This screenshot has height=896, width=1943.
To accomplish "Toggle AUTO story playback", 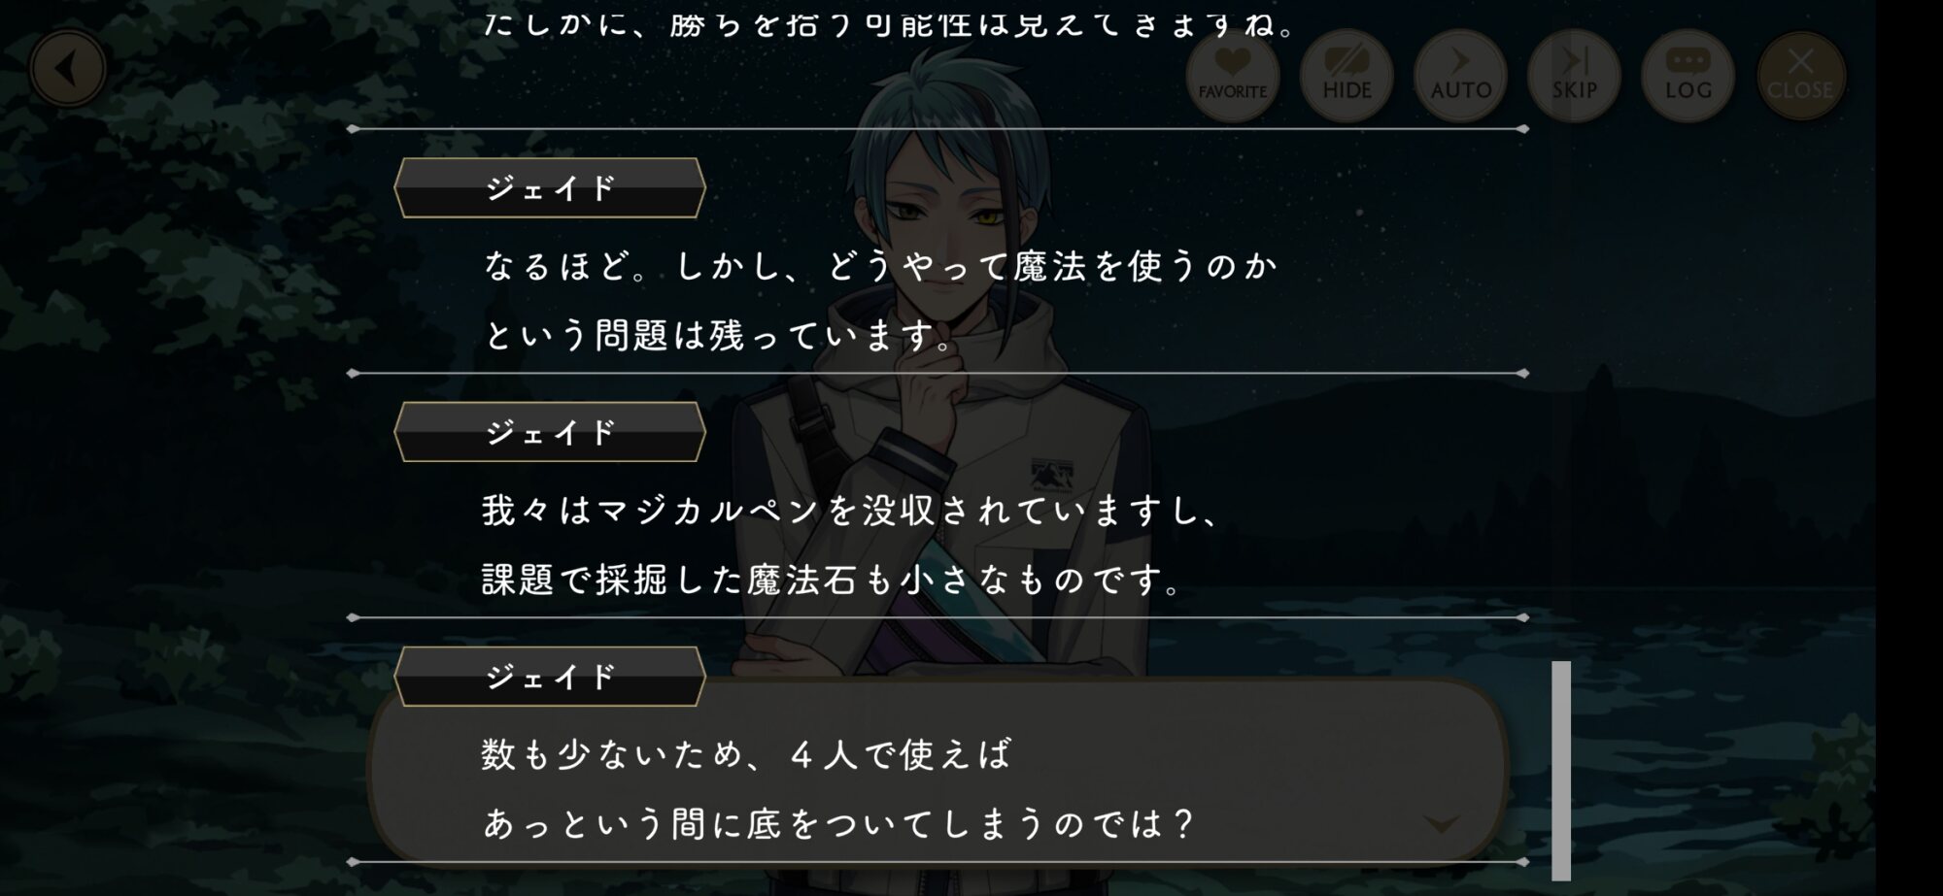I will click(1460, 76).
